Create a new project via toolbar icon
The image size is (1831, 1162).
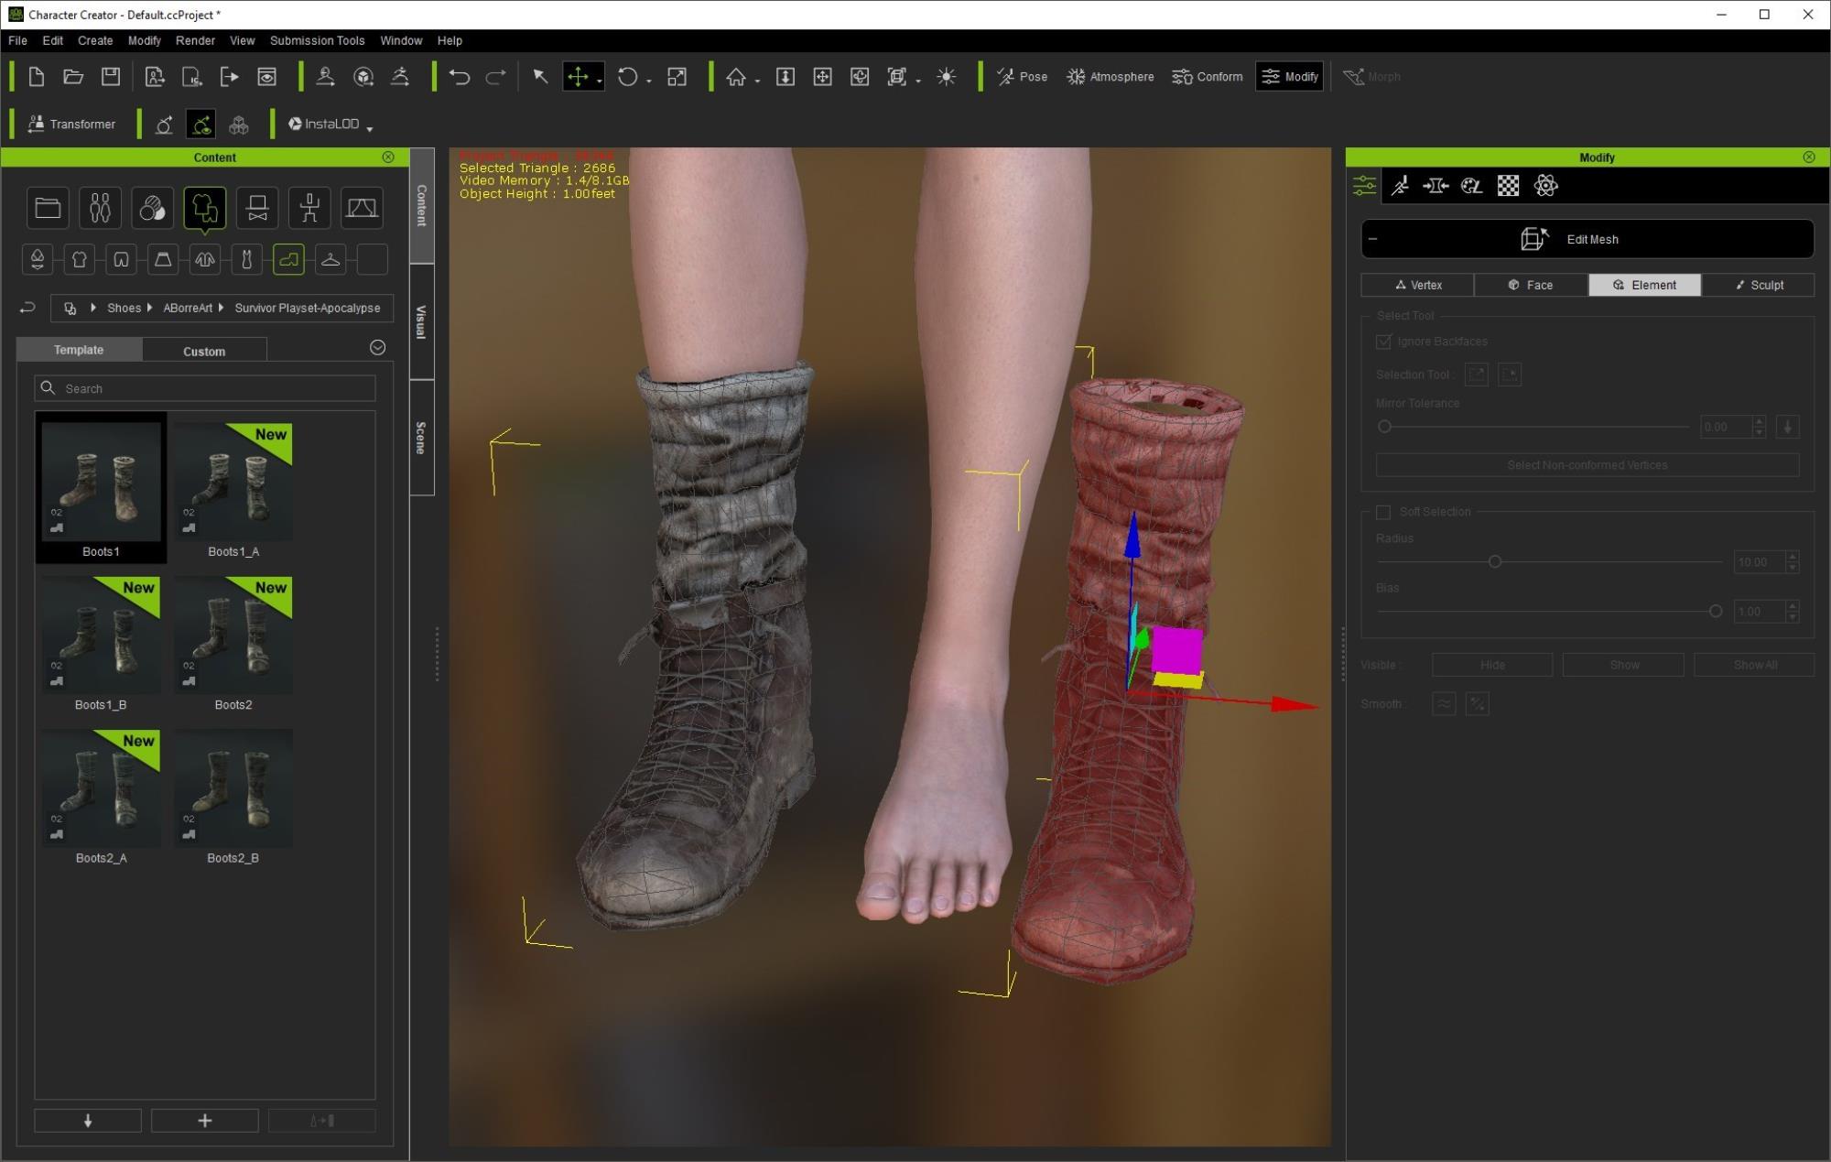click(37, 77)
